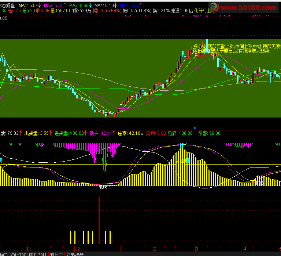Click the 化纤行业 industry label
The image size is (281, 256).
[203, 11]
